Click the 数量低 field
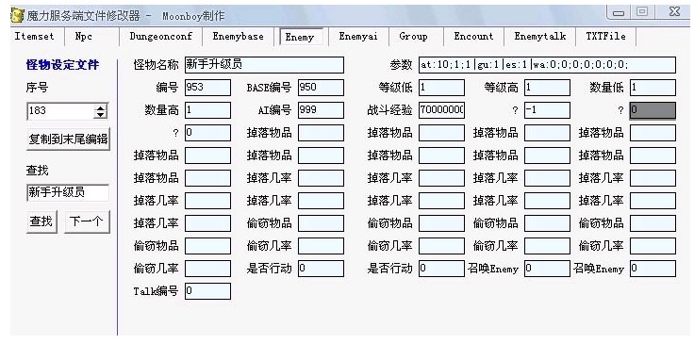The image size is (694, 344). (653, 88)
